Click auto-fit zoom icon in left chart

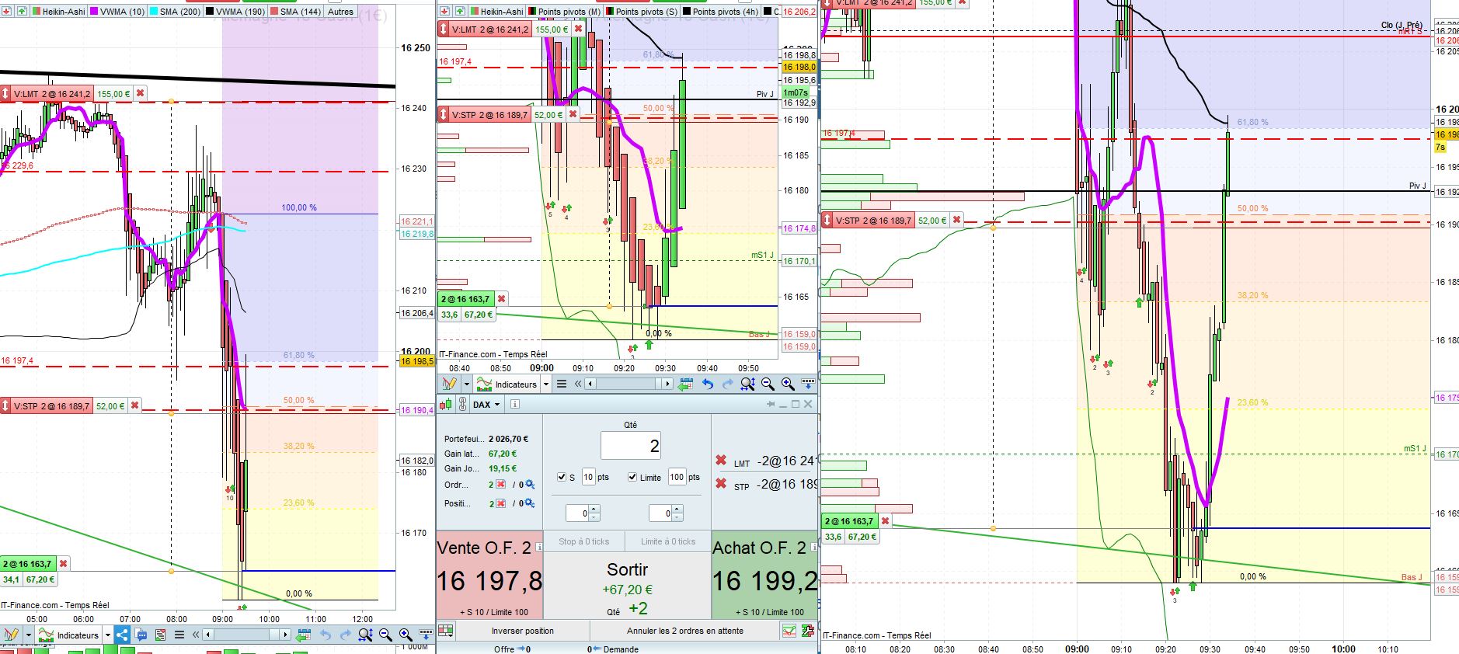point(366,635)
